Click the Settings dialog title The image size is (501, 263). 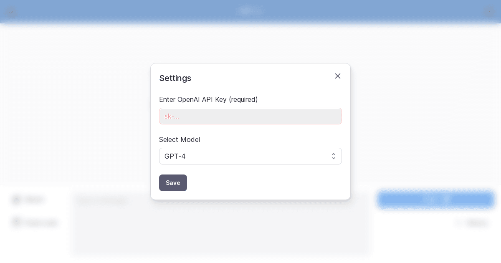(x=175, y=78)
